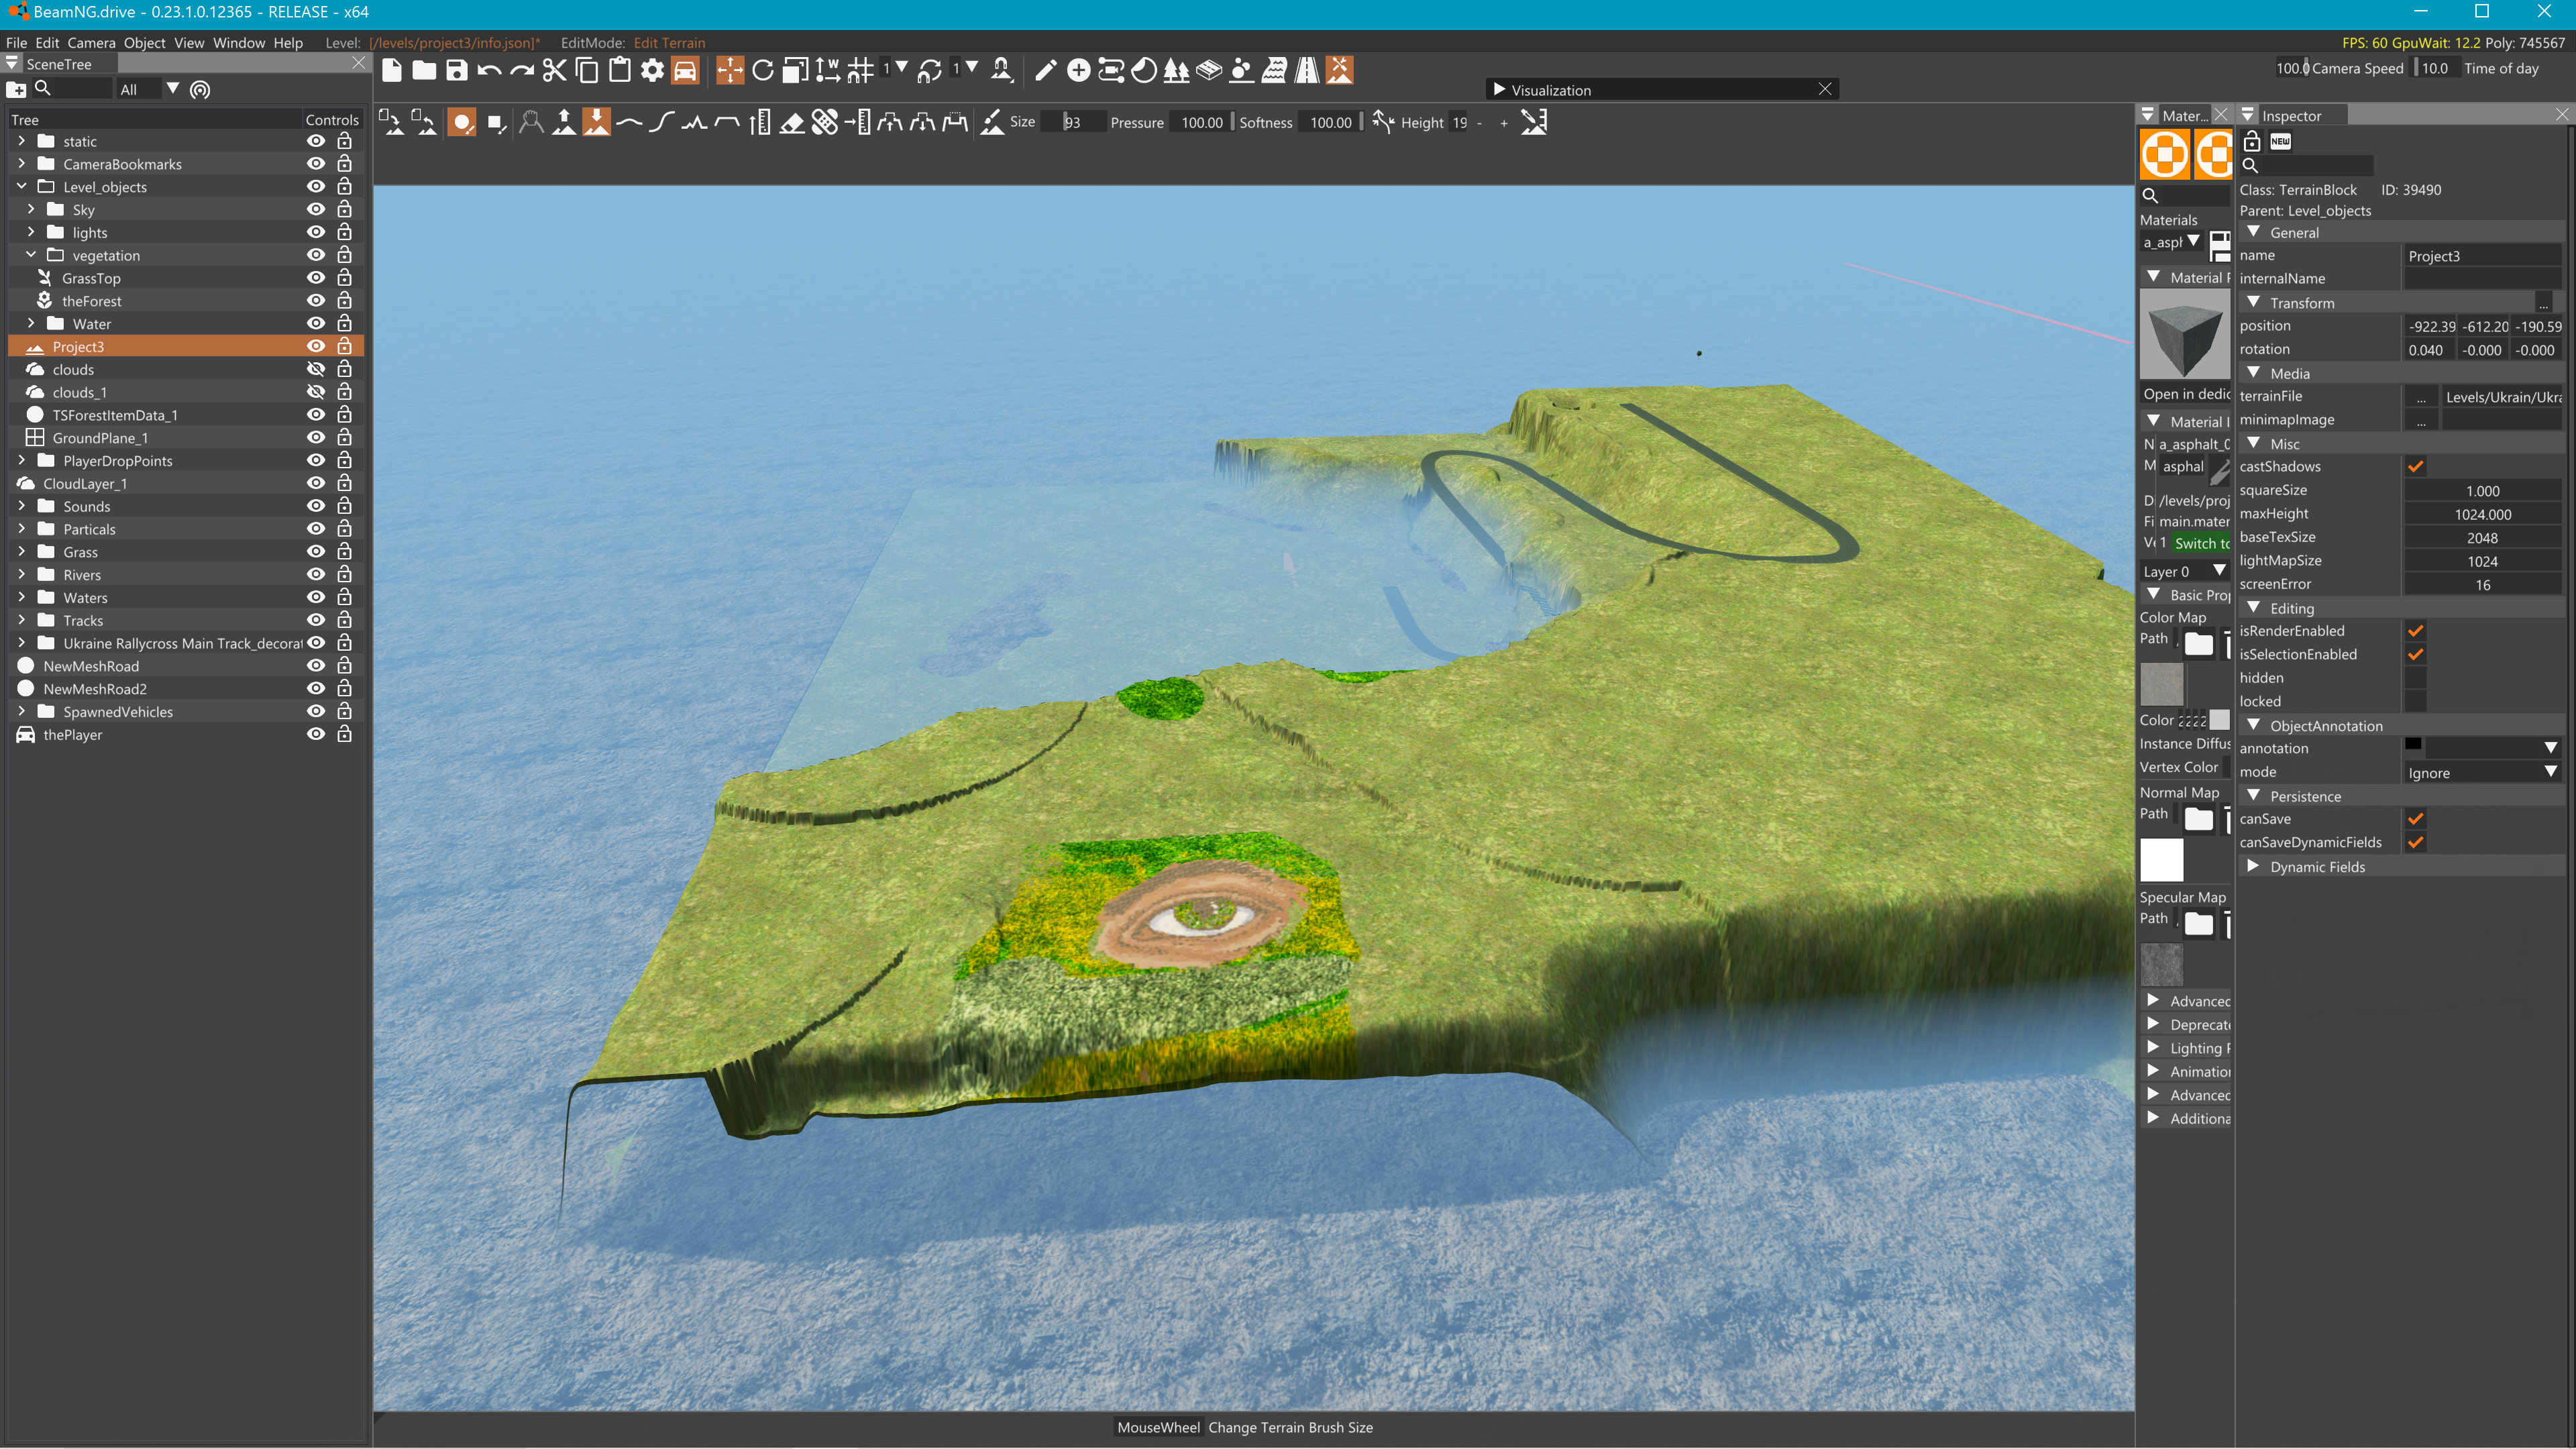Open the Window menu
Viewport: 2576px width, 1449px height.
pyautogui.click(x=238, y=42)
